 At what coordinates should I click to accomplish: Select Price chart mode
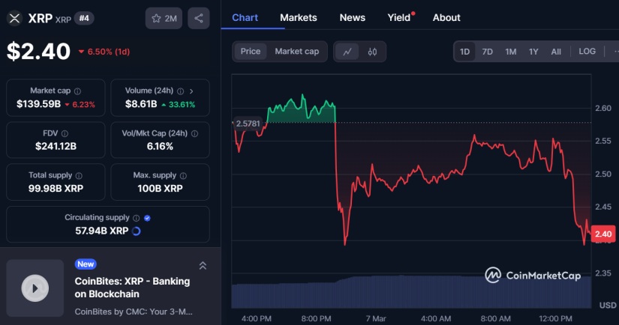251,52
